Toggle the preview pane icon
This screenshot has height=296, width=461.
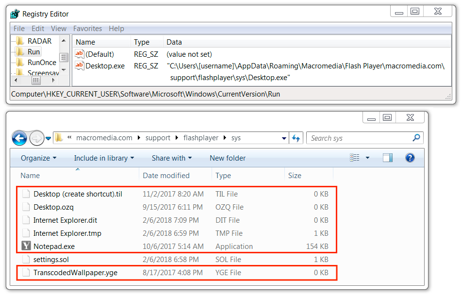click(388, 158)
